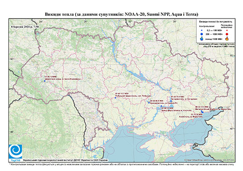Image resolution: width=243 pixels, height=171 pixels.
Task: Click the small blue dot in legend
Action: [202, 30]
